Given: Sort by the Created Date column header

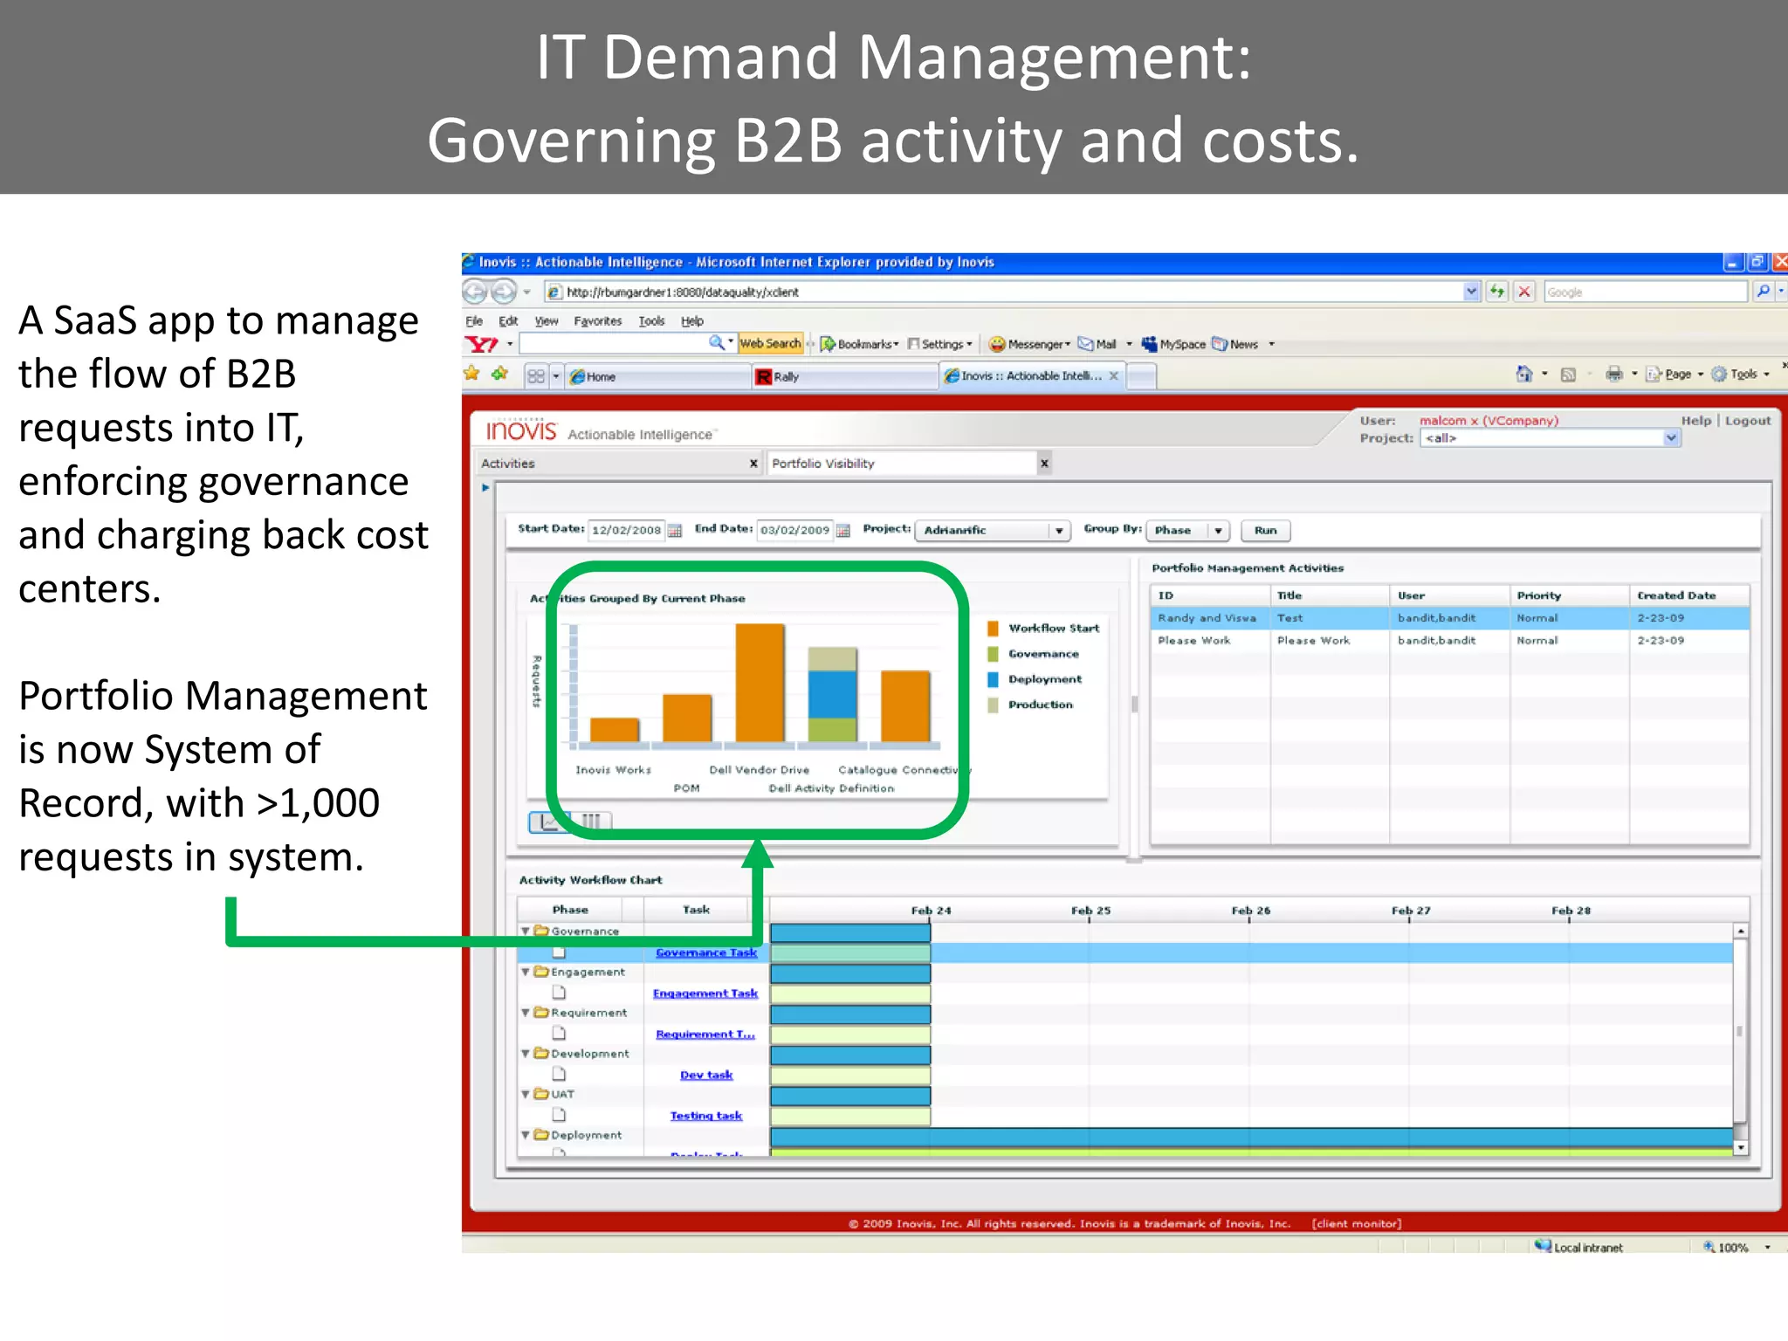Looking at the screenshot, I should 1689,595.
